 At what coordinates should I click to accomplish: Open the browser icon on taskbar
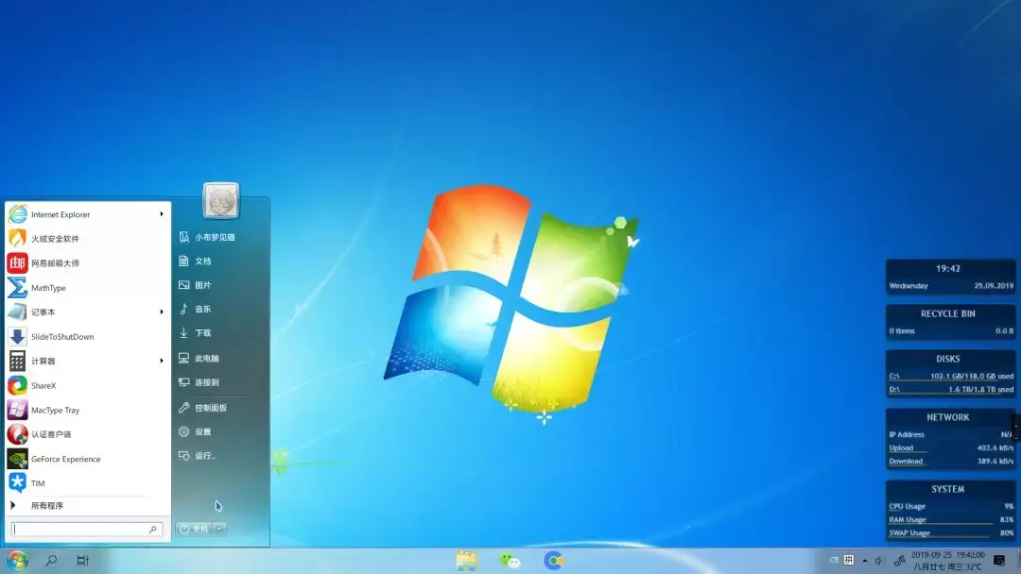click(x=553, y=561)
